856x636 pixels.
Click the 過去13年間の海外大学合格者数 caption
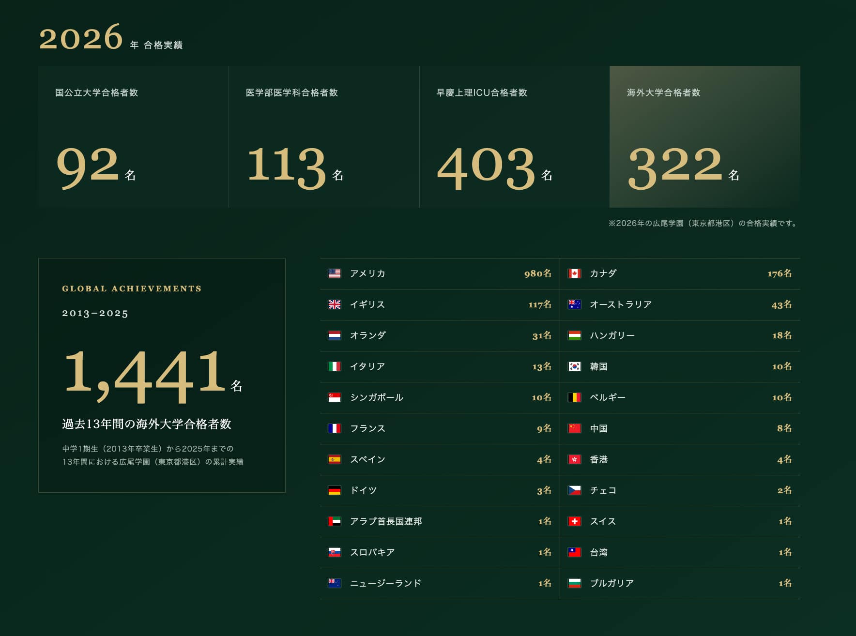147,424
